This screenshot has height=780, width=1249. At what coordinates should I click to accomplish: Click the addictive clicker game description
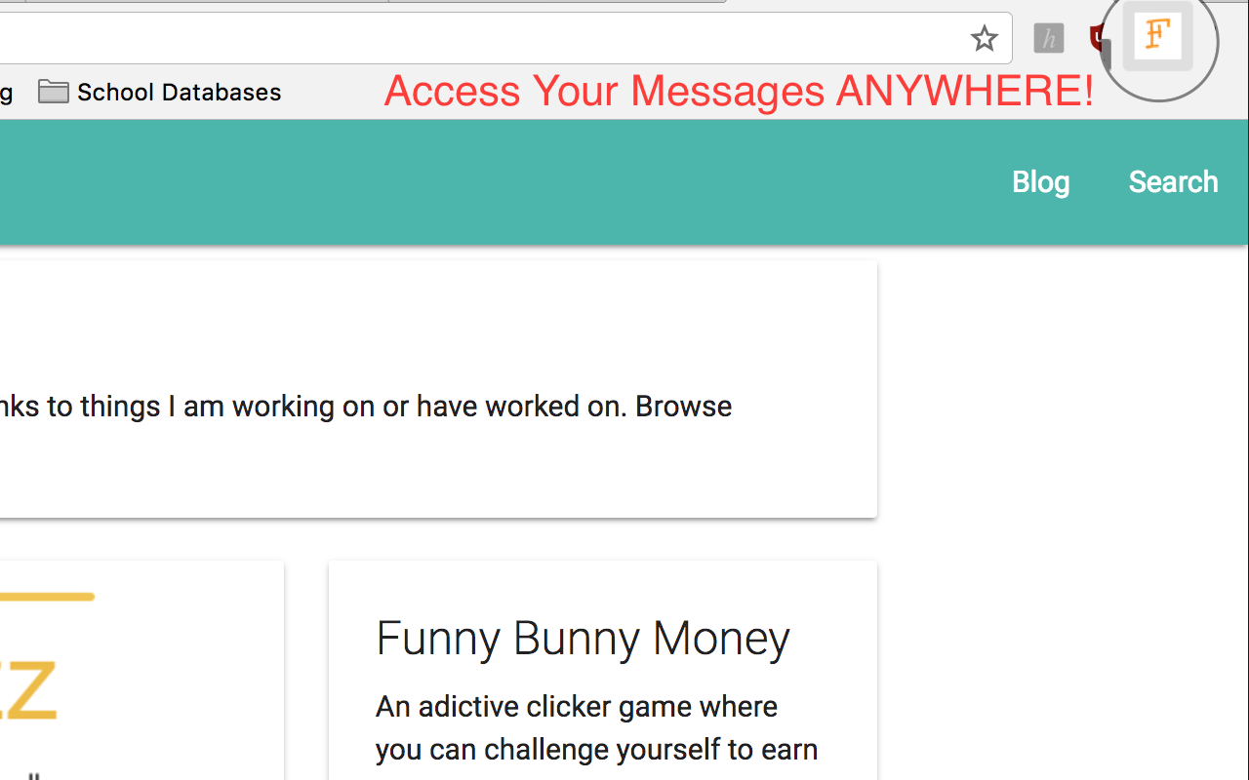coord(596,727)
